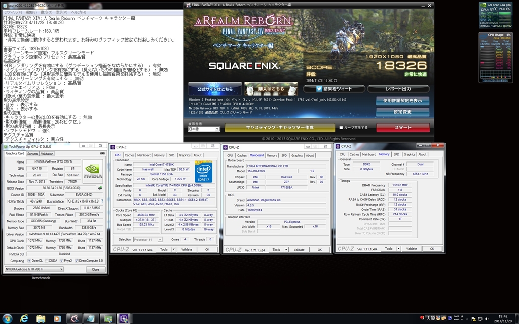This screenshot has width=519, height=324.
Task: Click the DRAM Frequency value 1333.8 MHz
Action: point(400,185)
